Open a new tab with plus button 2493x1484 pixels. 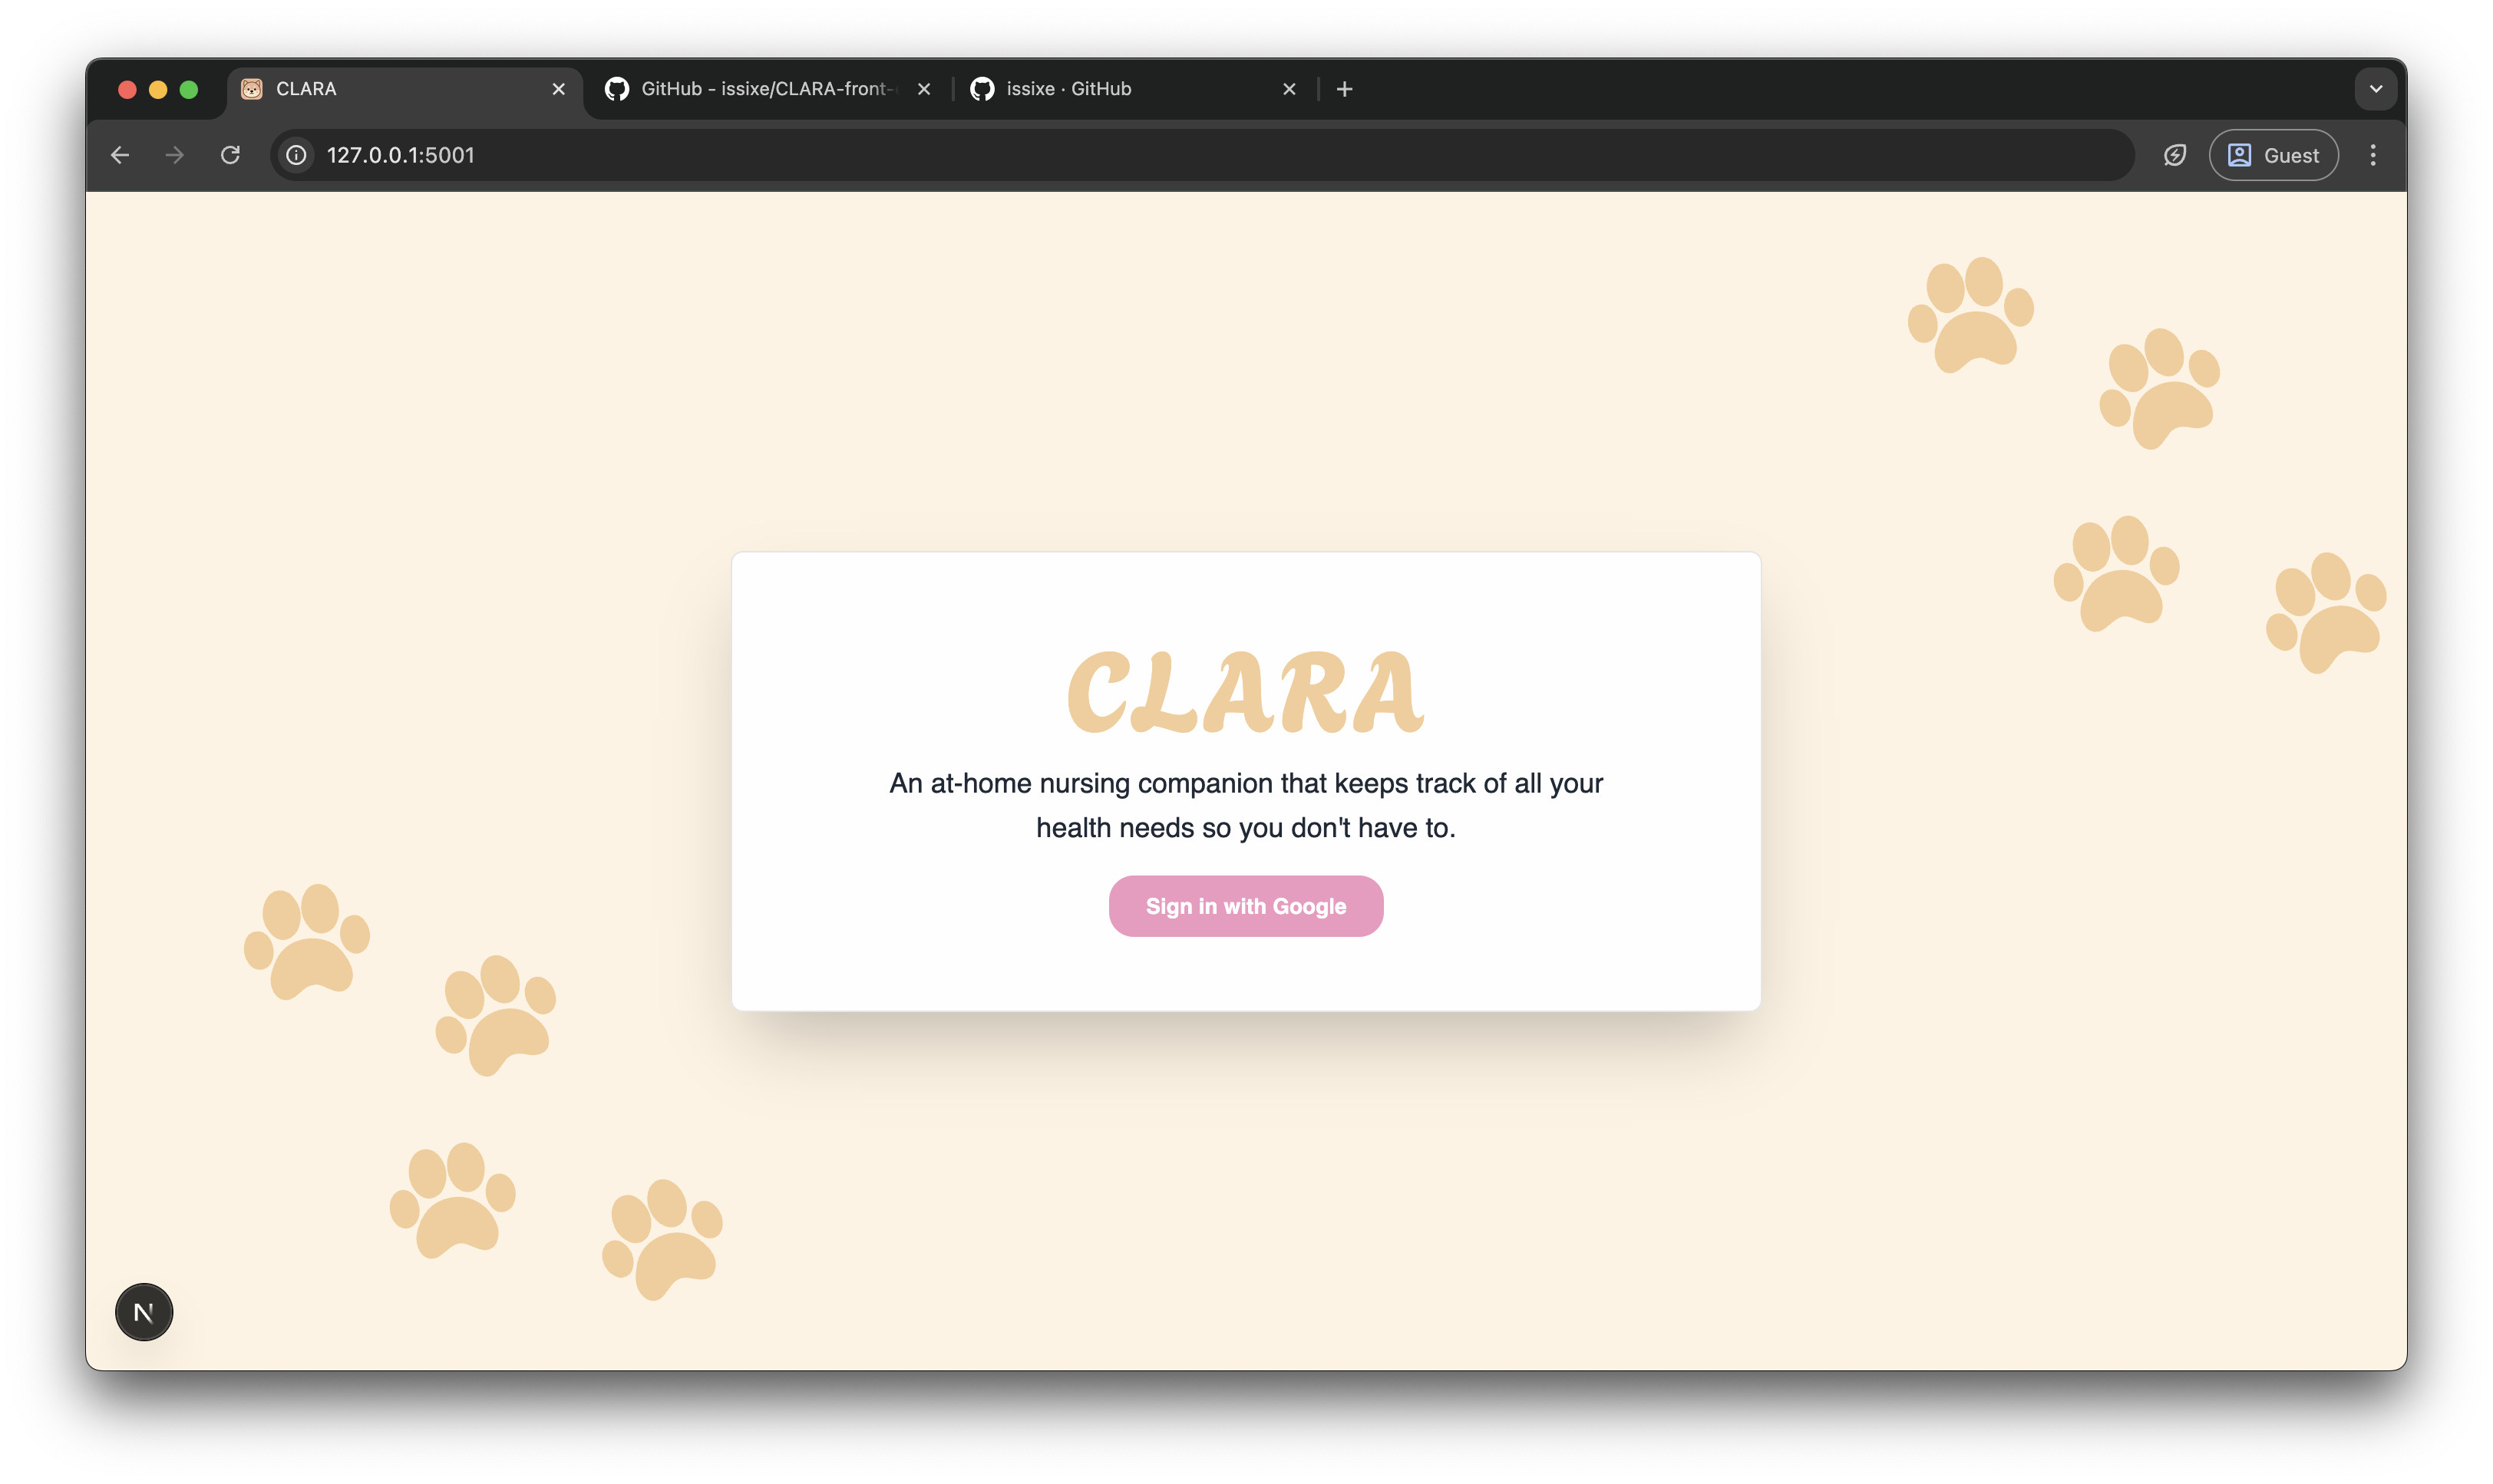[x=1344, y=89]
